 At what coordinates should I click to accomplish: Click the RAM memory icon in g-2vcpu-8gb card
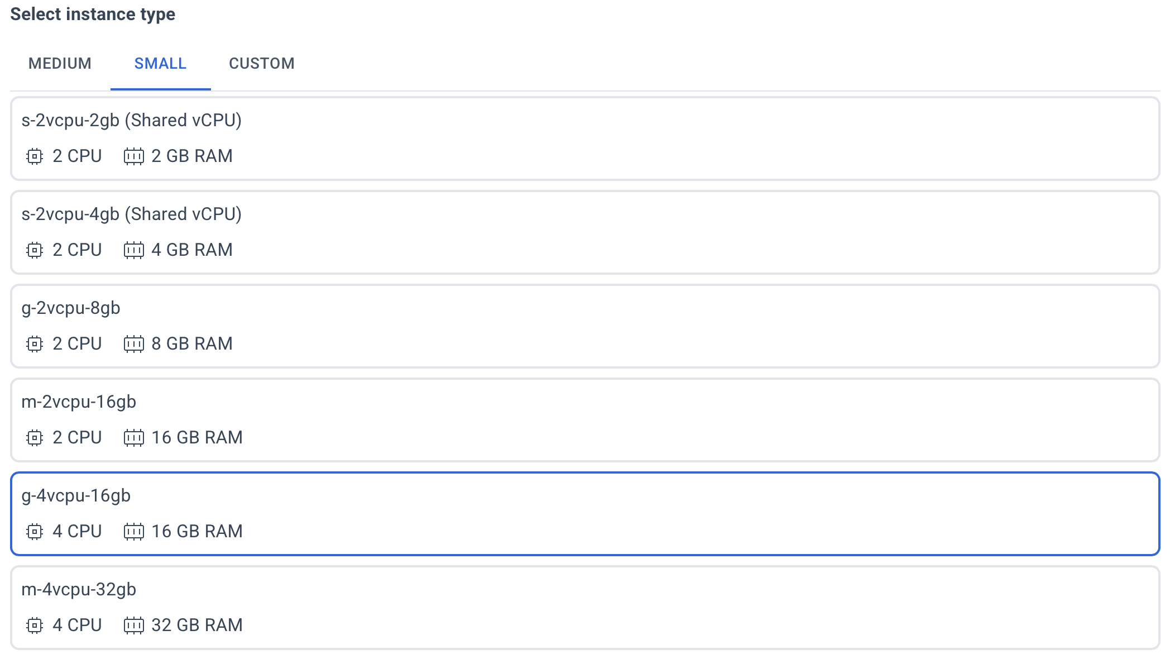click(x=134, y=344)
